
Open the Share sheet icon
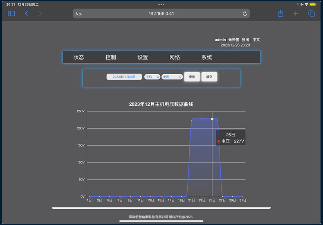click(280, 13)
